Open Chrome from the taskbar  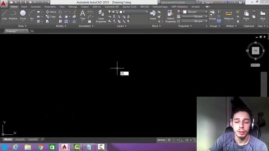(40, 147)
